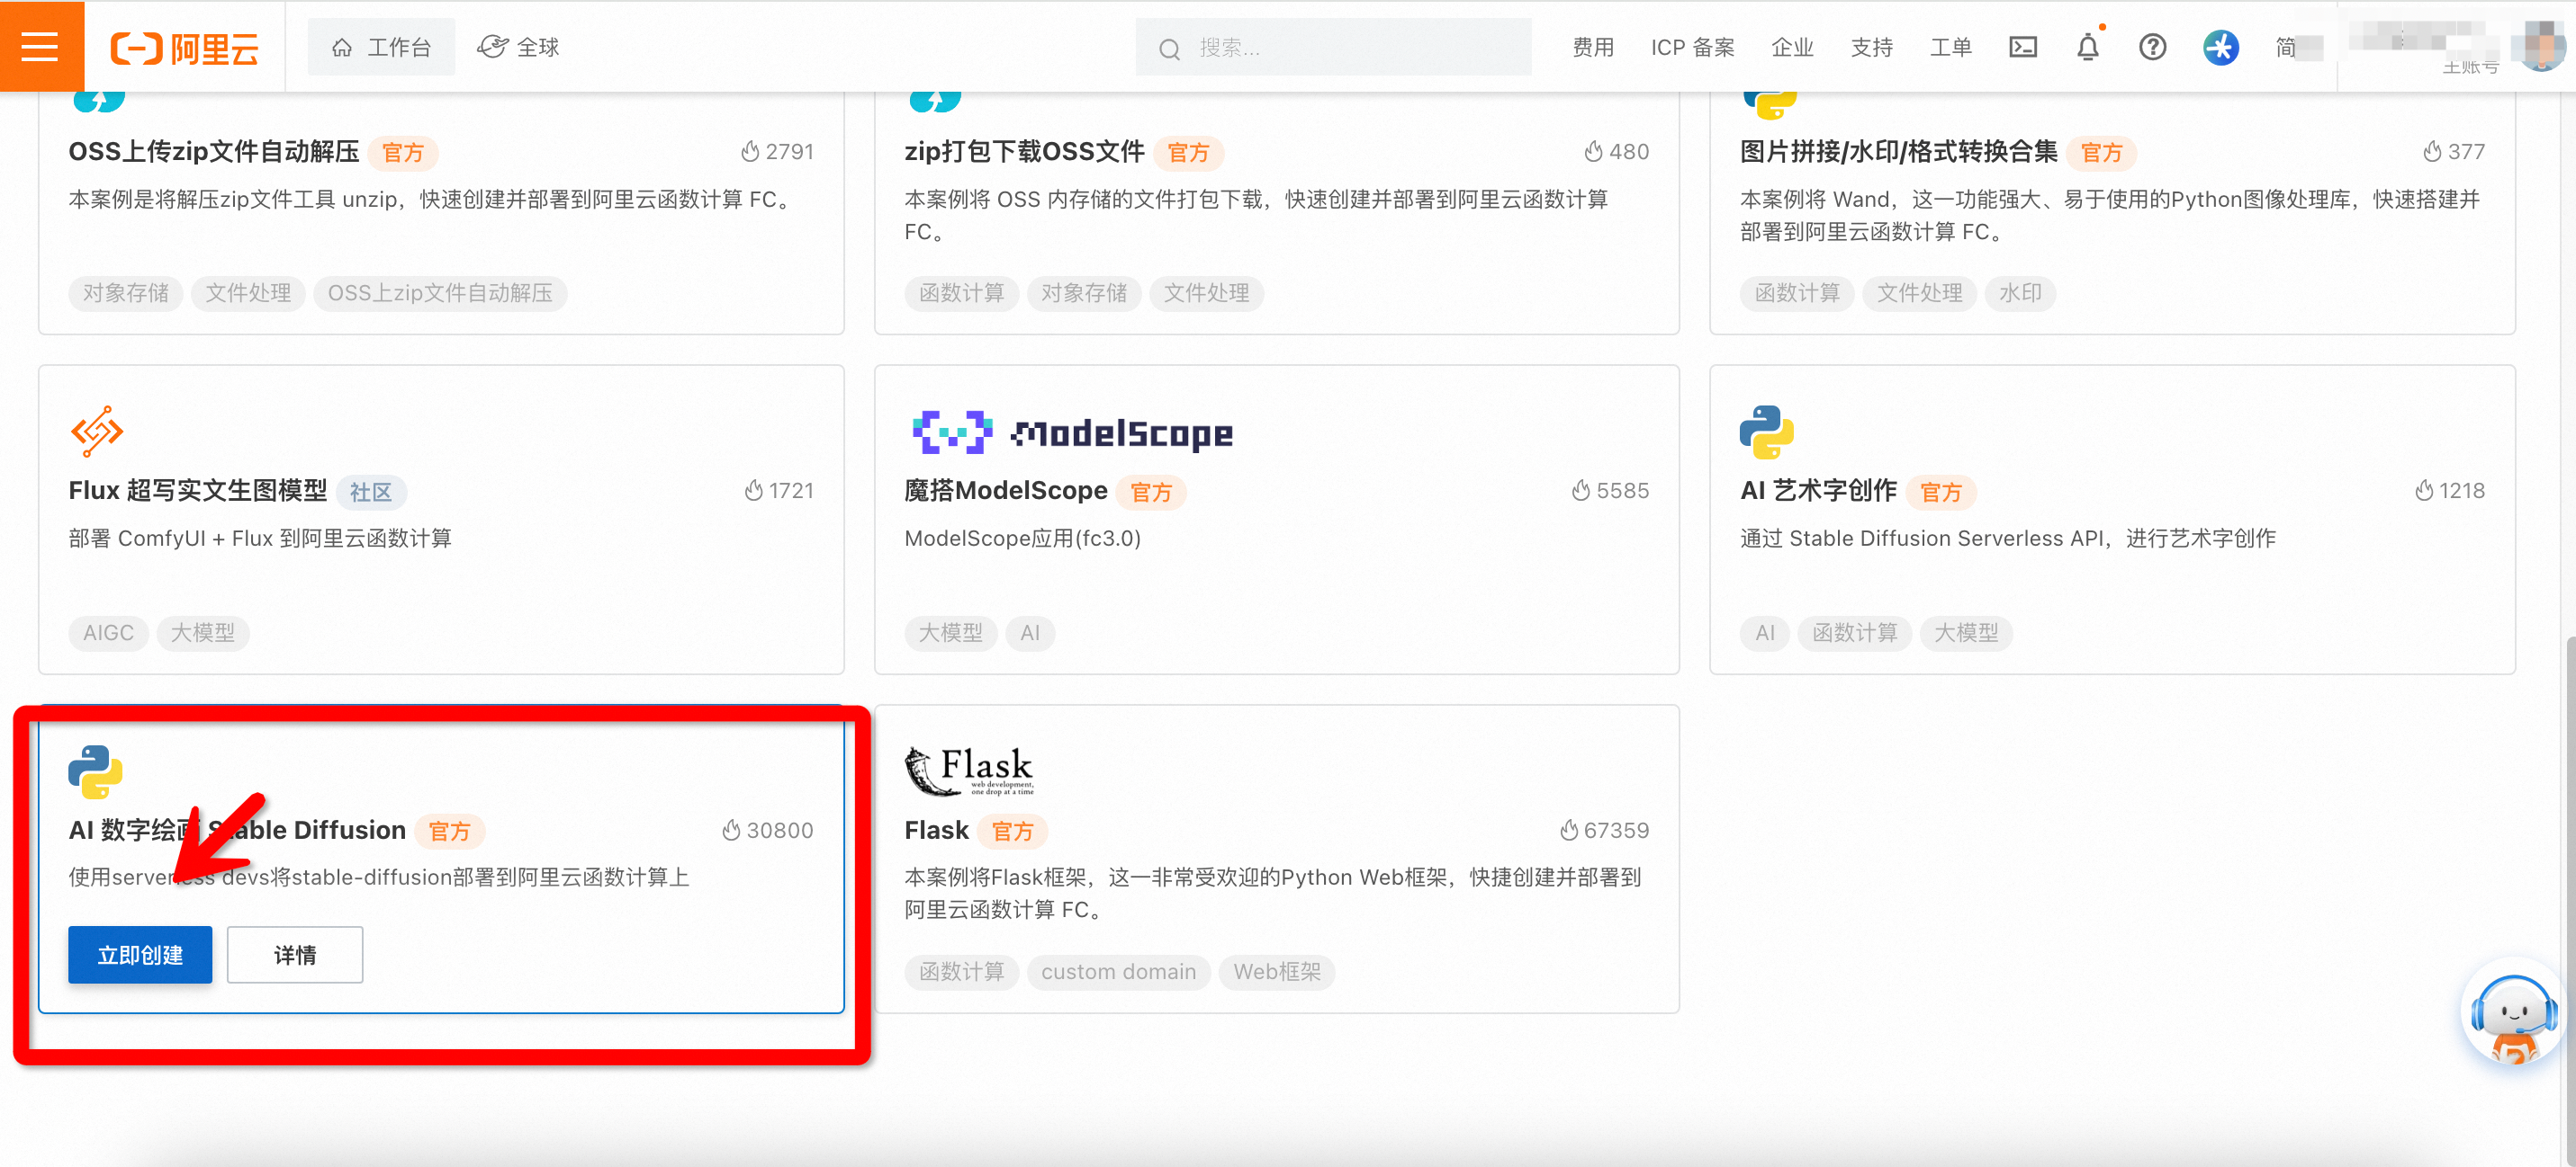Click the Flask logo image
Screen dimensions: 2576x1167
point(968,771)
